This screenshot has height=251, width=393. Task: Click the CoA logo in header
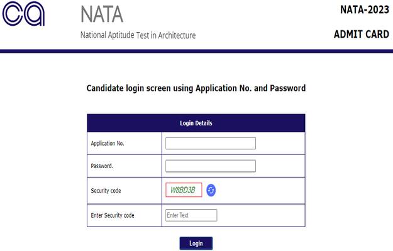(x=23, y=13)
